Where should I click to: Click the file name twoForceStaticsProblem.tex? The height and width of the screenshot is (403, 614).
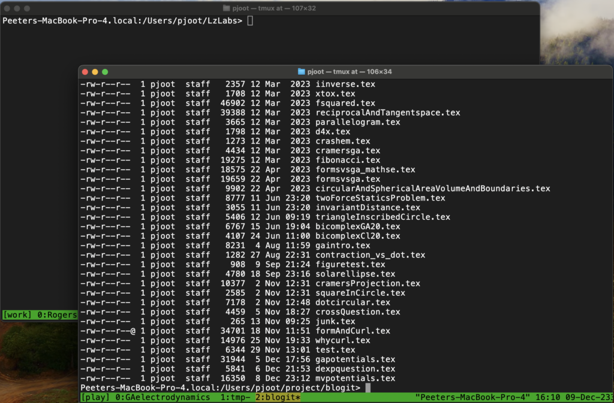click(380, 198)
